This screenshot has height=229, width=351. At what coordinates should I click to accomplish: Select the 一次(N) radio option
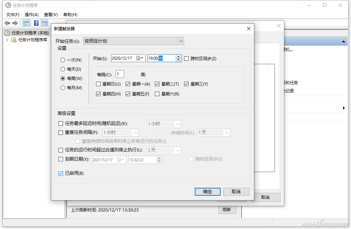click(x=71, y=60)
